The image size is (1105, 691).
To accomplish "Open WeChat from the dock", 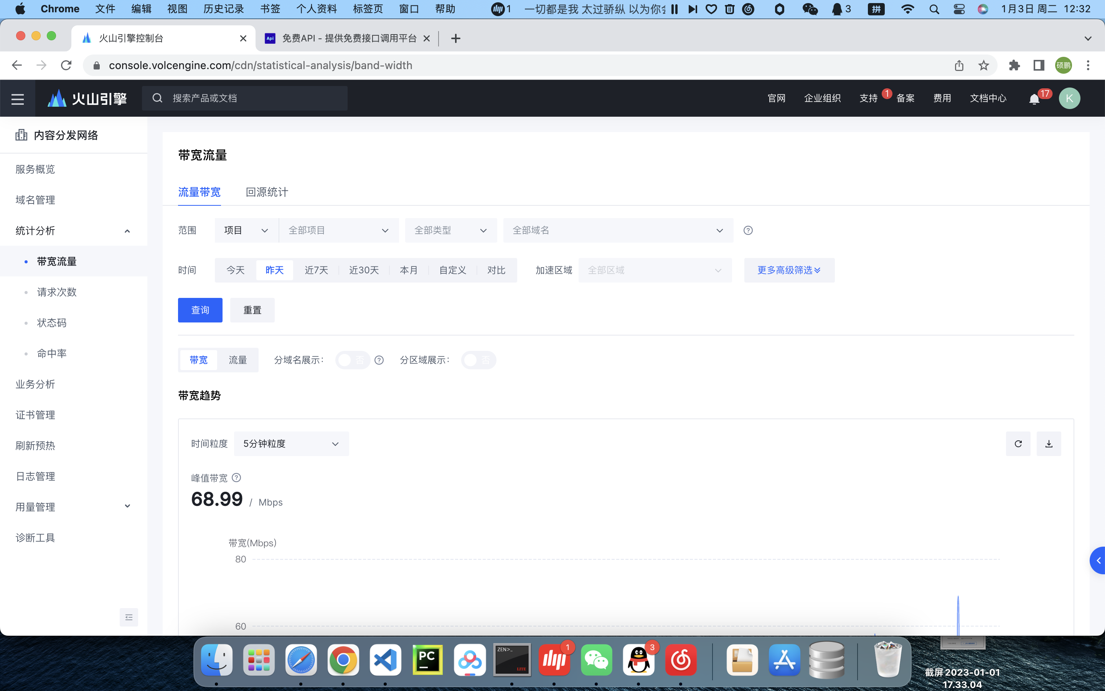I will click(x=596, y=660).
